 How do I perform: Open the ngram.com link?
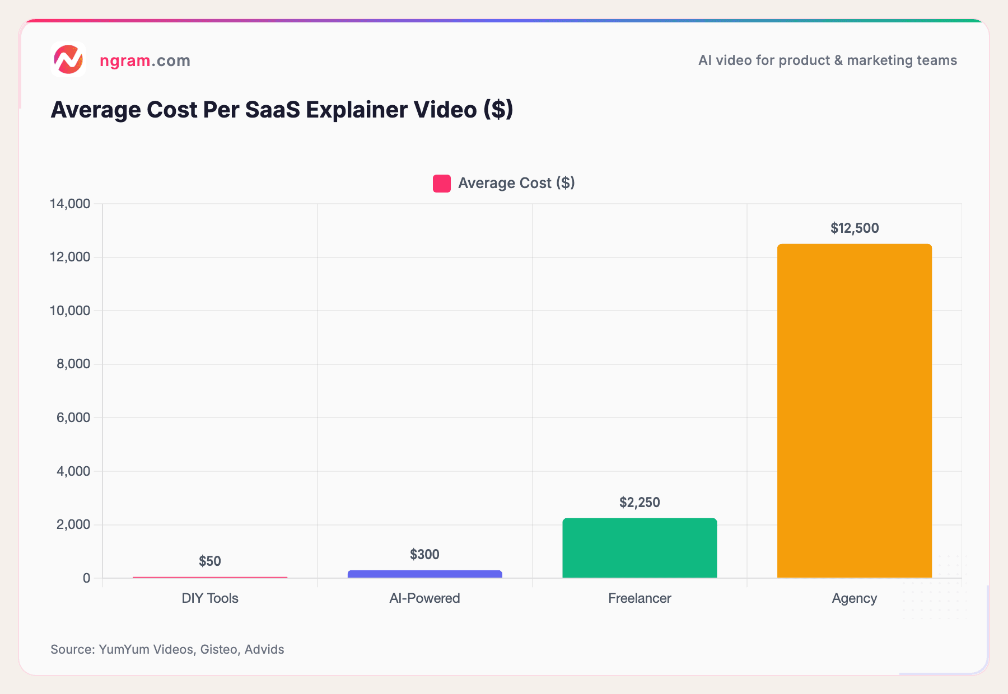click(144, 60)
